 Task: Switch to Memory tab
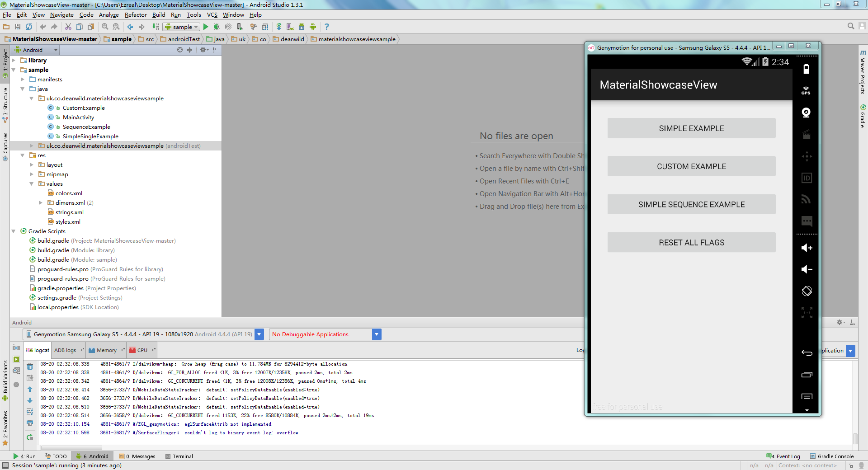tap(106, 350)
